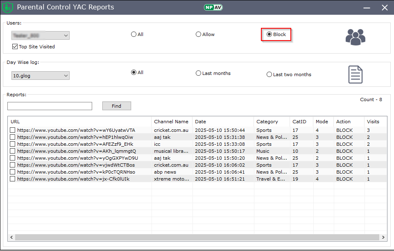Click the users group icon

click(355, 37)
